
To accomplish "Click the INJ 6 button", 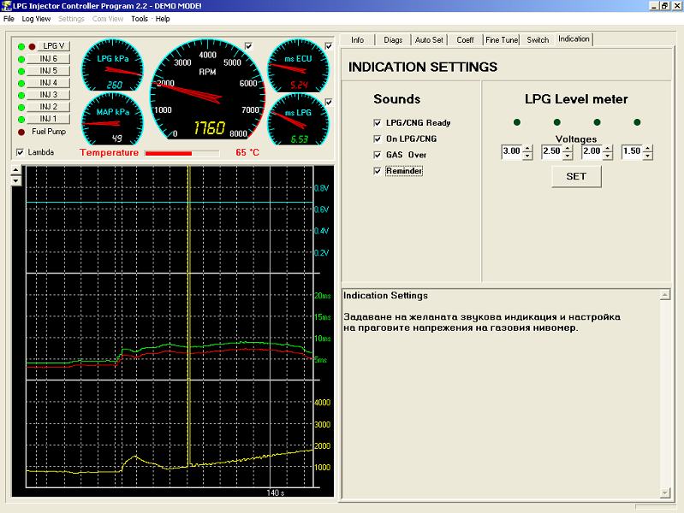I will 49,58.
